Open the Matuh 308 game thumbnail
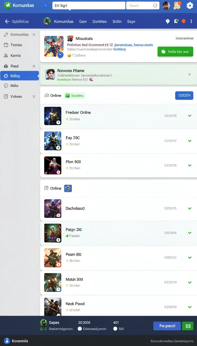The image size is (197, 346). point(53,282)
